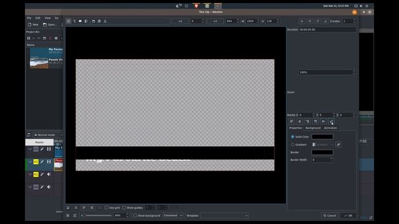Click the Master button in timeline

(39, 142)
